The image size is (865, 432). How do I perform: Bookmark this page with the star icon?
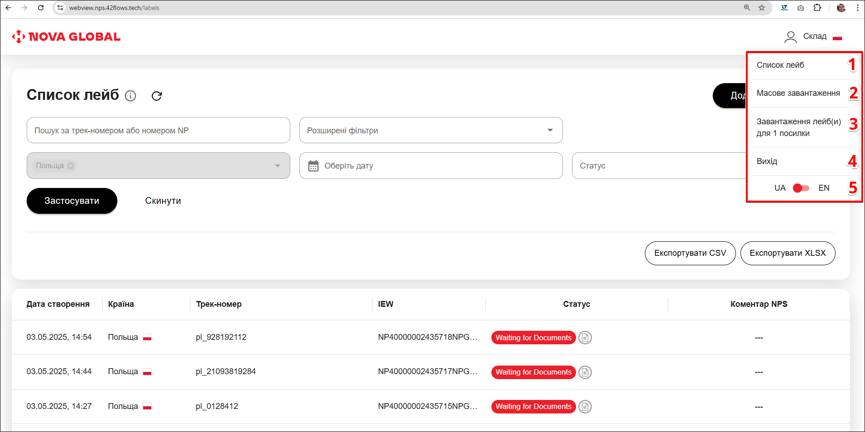click(762, 8)
